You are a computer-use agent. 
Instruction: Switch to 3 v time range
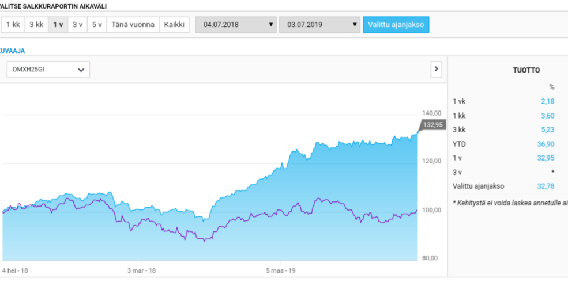coord(77,25)
